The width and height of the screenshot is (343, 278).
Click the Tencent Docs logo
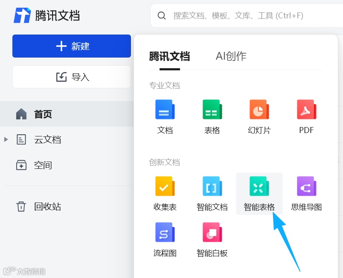coord(47,15)
